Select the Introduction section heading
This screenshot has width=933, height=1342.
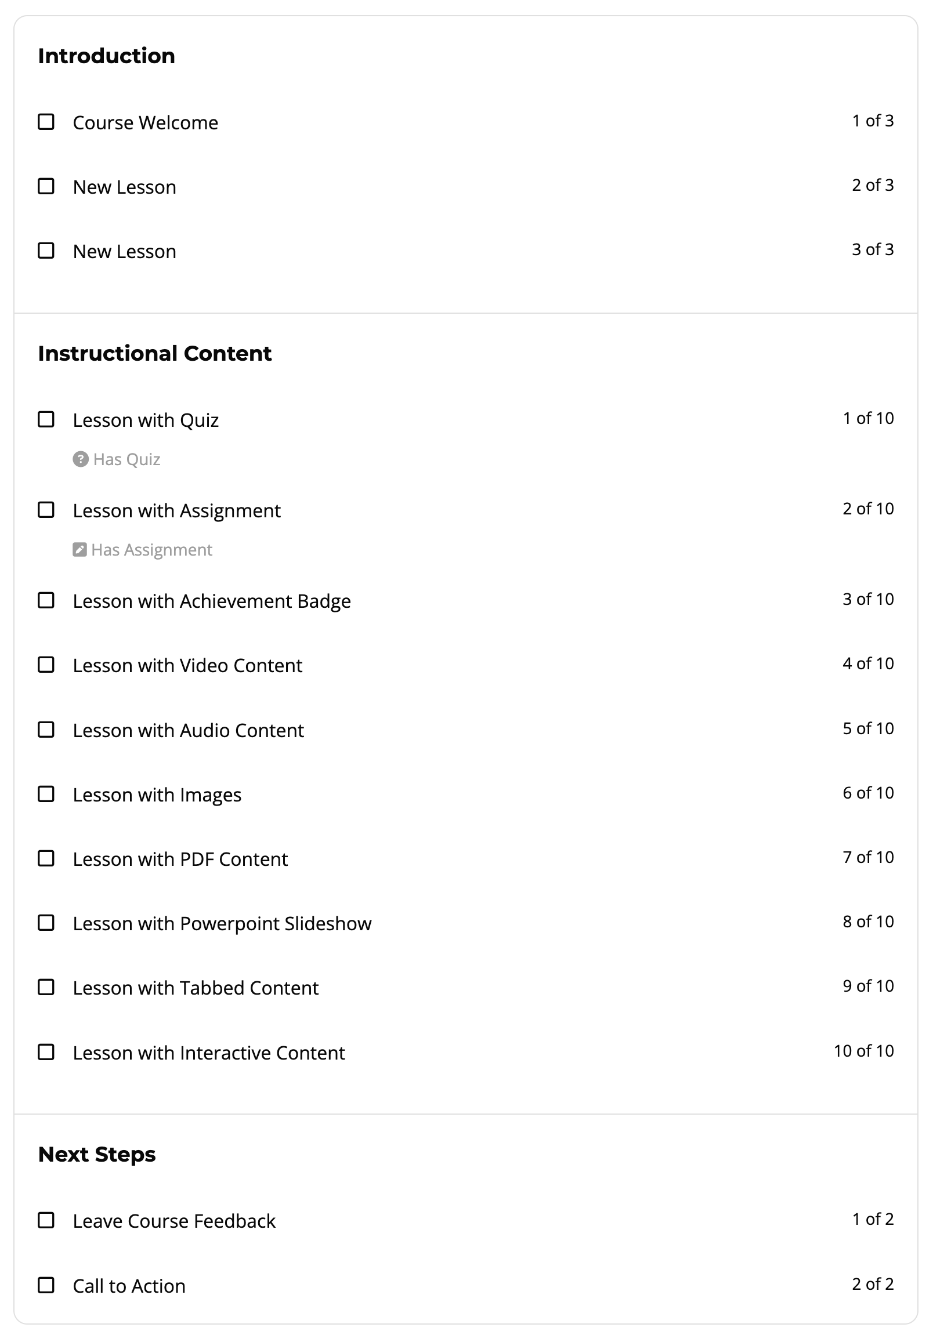(106, 56)
